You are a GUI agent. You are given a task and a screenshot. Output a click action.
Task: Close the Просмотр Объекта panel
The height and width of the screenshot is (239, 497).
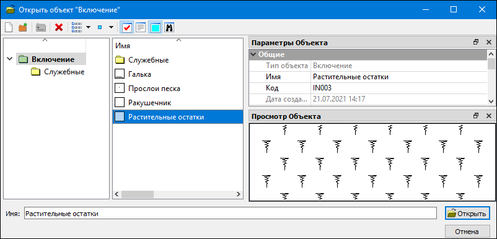tap(488, 116)
